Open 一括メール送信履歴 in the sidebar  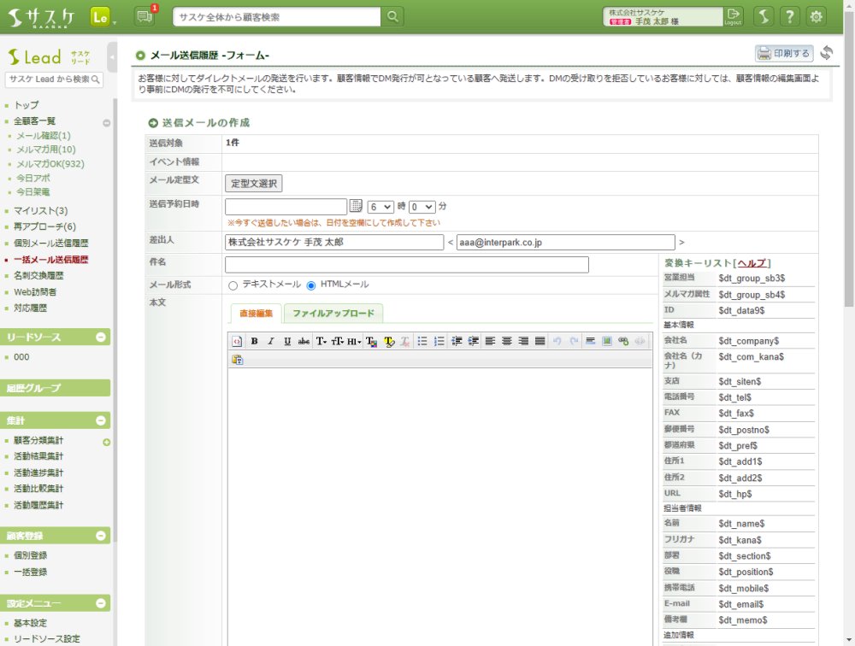coord(50,260)
